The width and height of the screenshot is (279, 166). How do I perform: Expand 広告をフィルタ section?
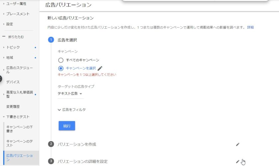tap(72, 110)
